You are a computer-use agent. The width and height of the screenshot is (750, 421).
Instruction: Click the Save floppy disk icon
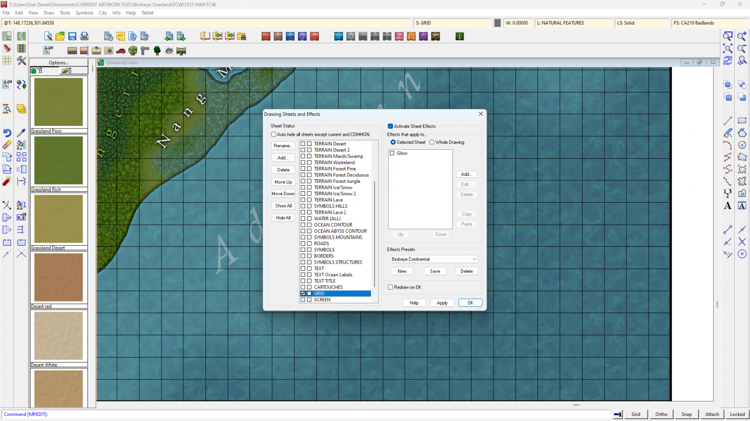(x=72, y=36)
